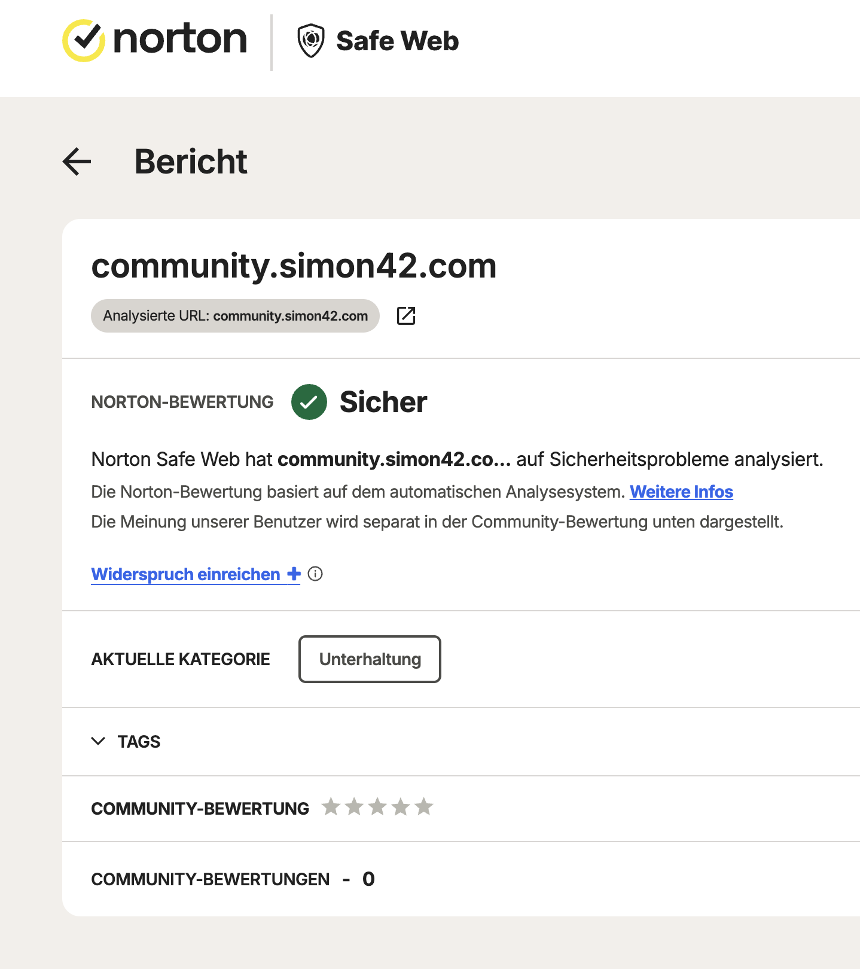
Task: Select the Unterhaltung category button
Action: click(370, 659)
